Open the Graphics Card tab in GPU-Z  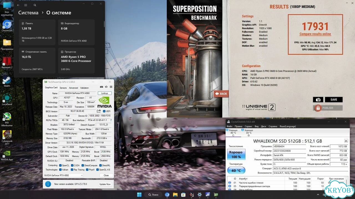pyautogui.click(x=51, y=88)
